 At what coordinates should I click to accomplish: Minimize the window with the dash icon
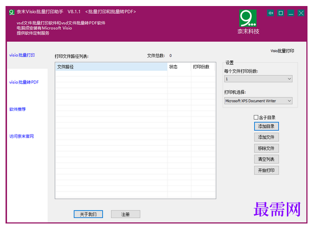click(291, 13)
